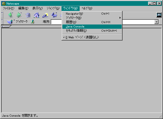The image size is (163, 119).
Task: Open the Guide signpost icon
Action: (x=54, y=15)
